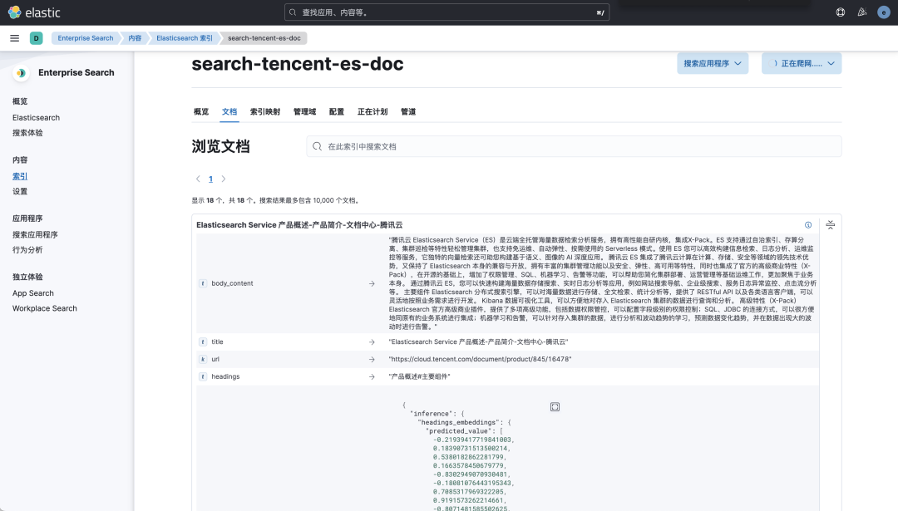Viewport: 898px width, 511px height.
Task: Focus the global search field at top
Action: tap(447, 12)
